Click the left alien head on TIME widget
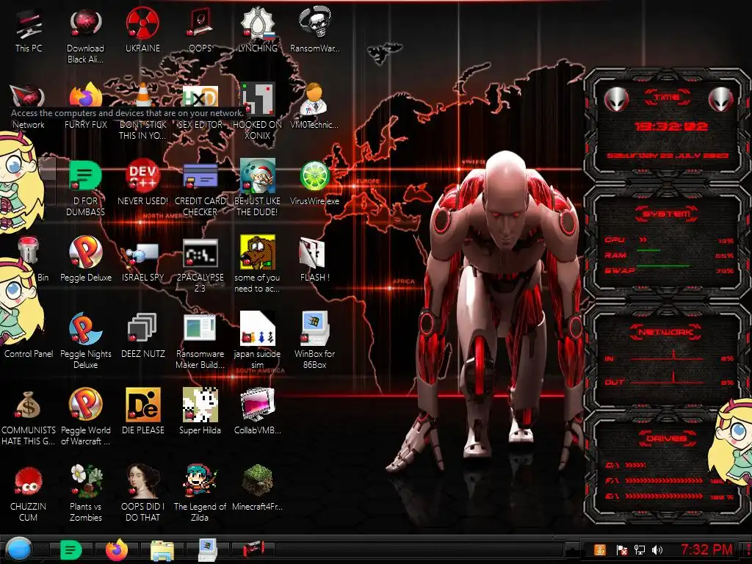 pyautogui.click(x=616, y=100)
